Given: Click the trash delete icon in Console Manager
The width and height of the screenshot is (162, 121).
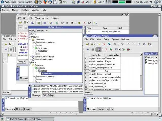Looking at the screenshot, I should tap(79, 23).
